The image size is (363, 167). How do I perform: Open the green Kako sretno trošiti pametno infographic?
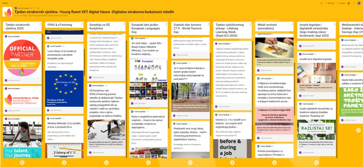[351, 102]
